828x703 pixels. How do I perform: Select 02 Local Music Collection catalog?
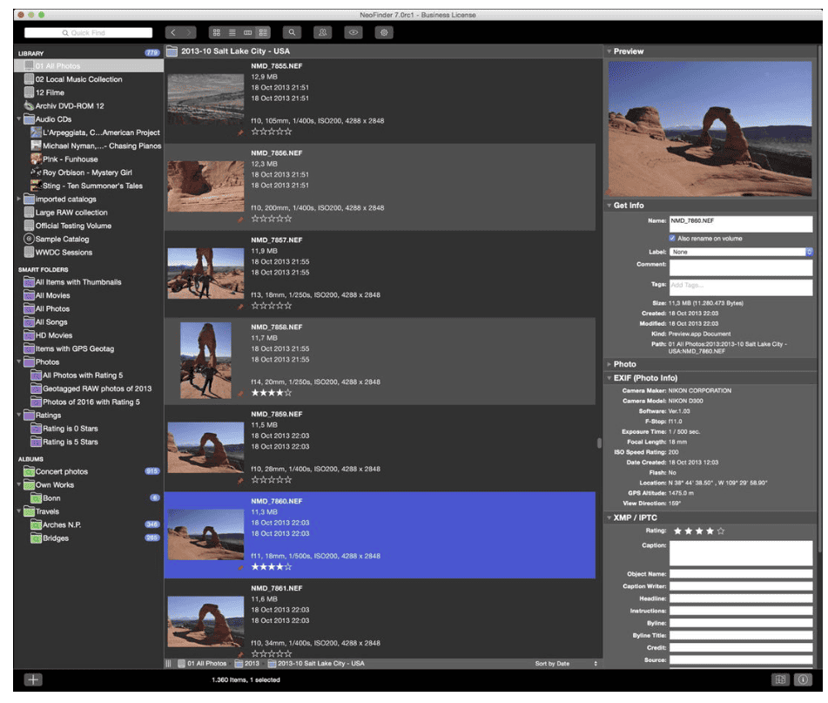[x=78, y=79]
